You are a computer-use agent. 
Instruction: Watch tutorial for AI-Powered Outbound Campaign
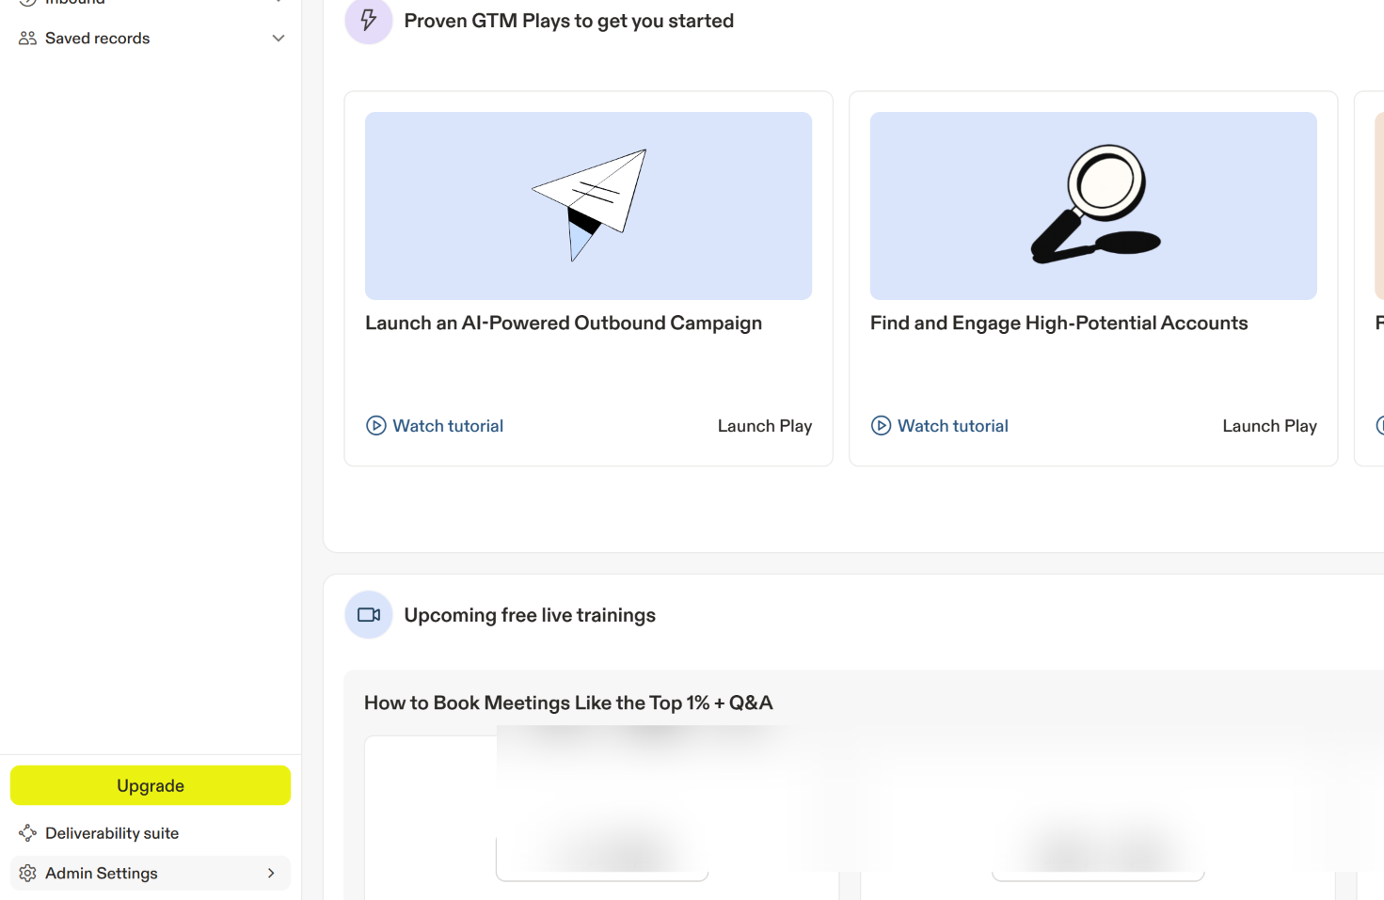[448, 426]
